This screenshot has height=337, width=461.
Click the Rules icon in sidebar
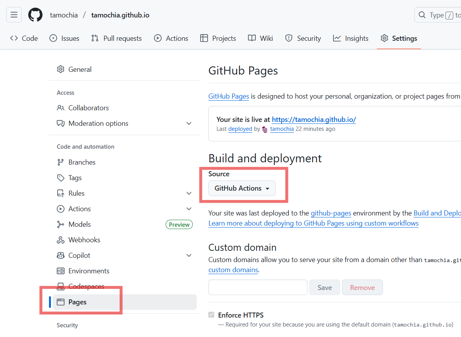click(61, 193)
